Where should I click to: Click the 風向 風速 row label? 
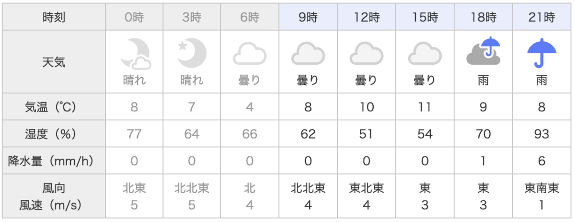(x=54, y=197)
